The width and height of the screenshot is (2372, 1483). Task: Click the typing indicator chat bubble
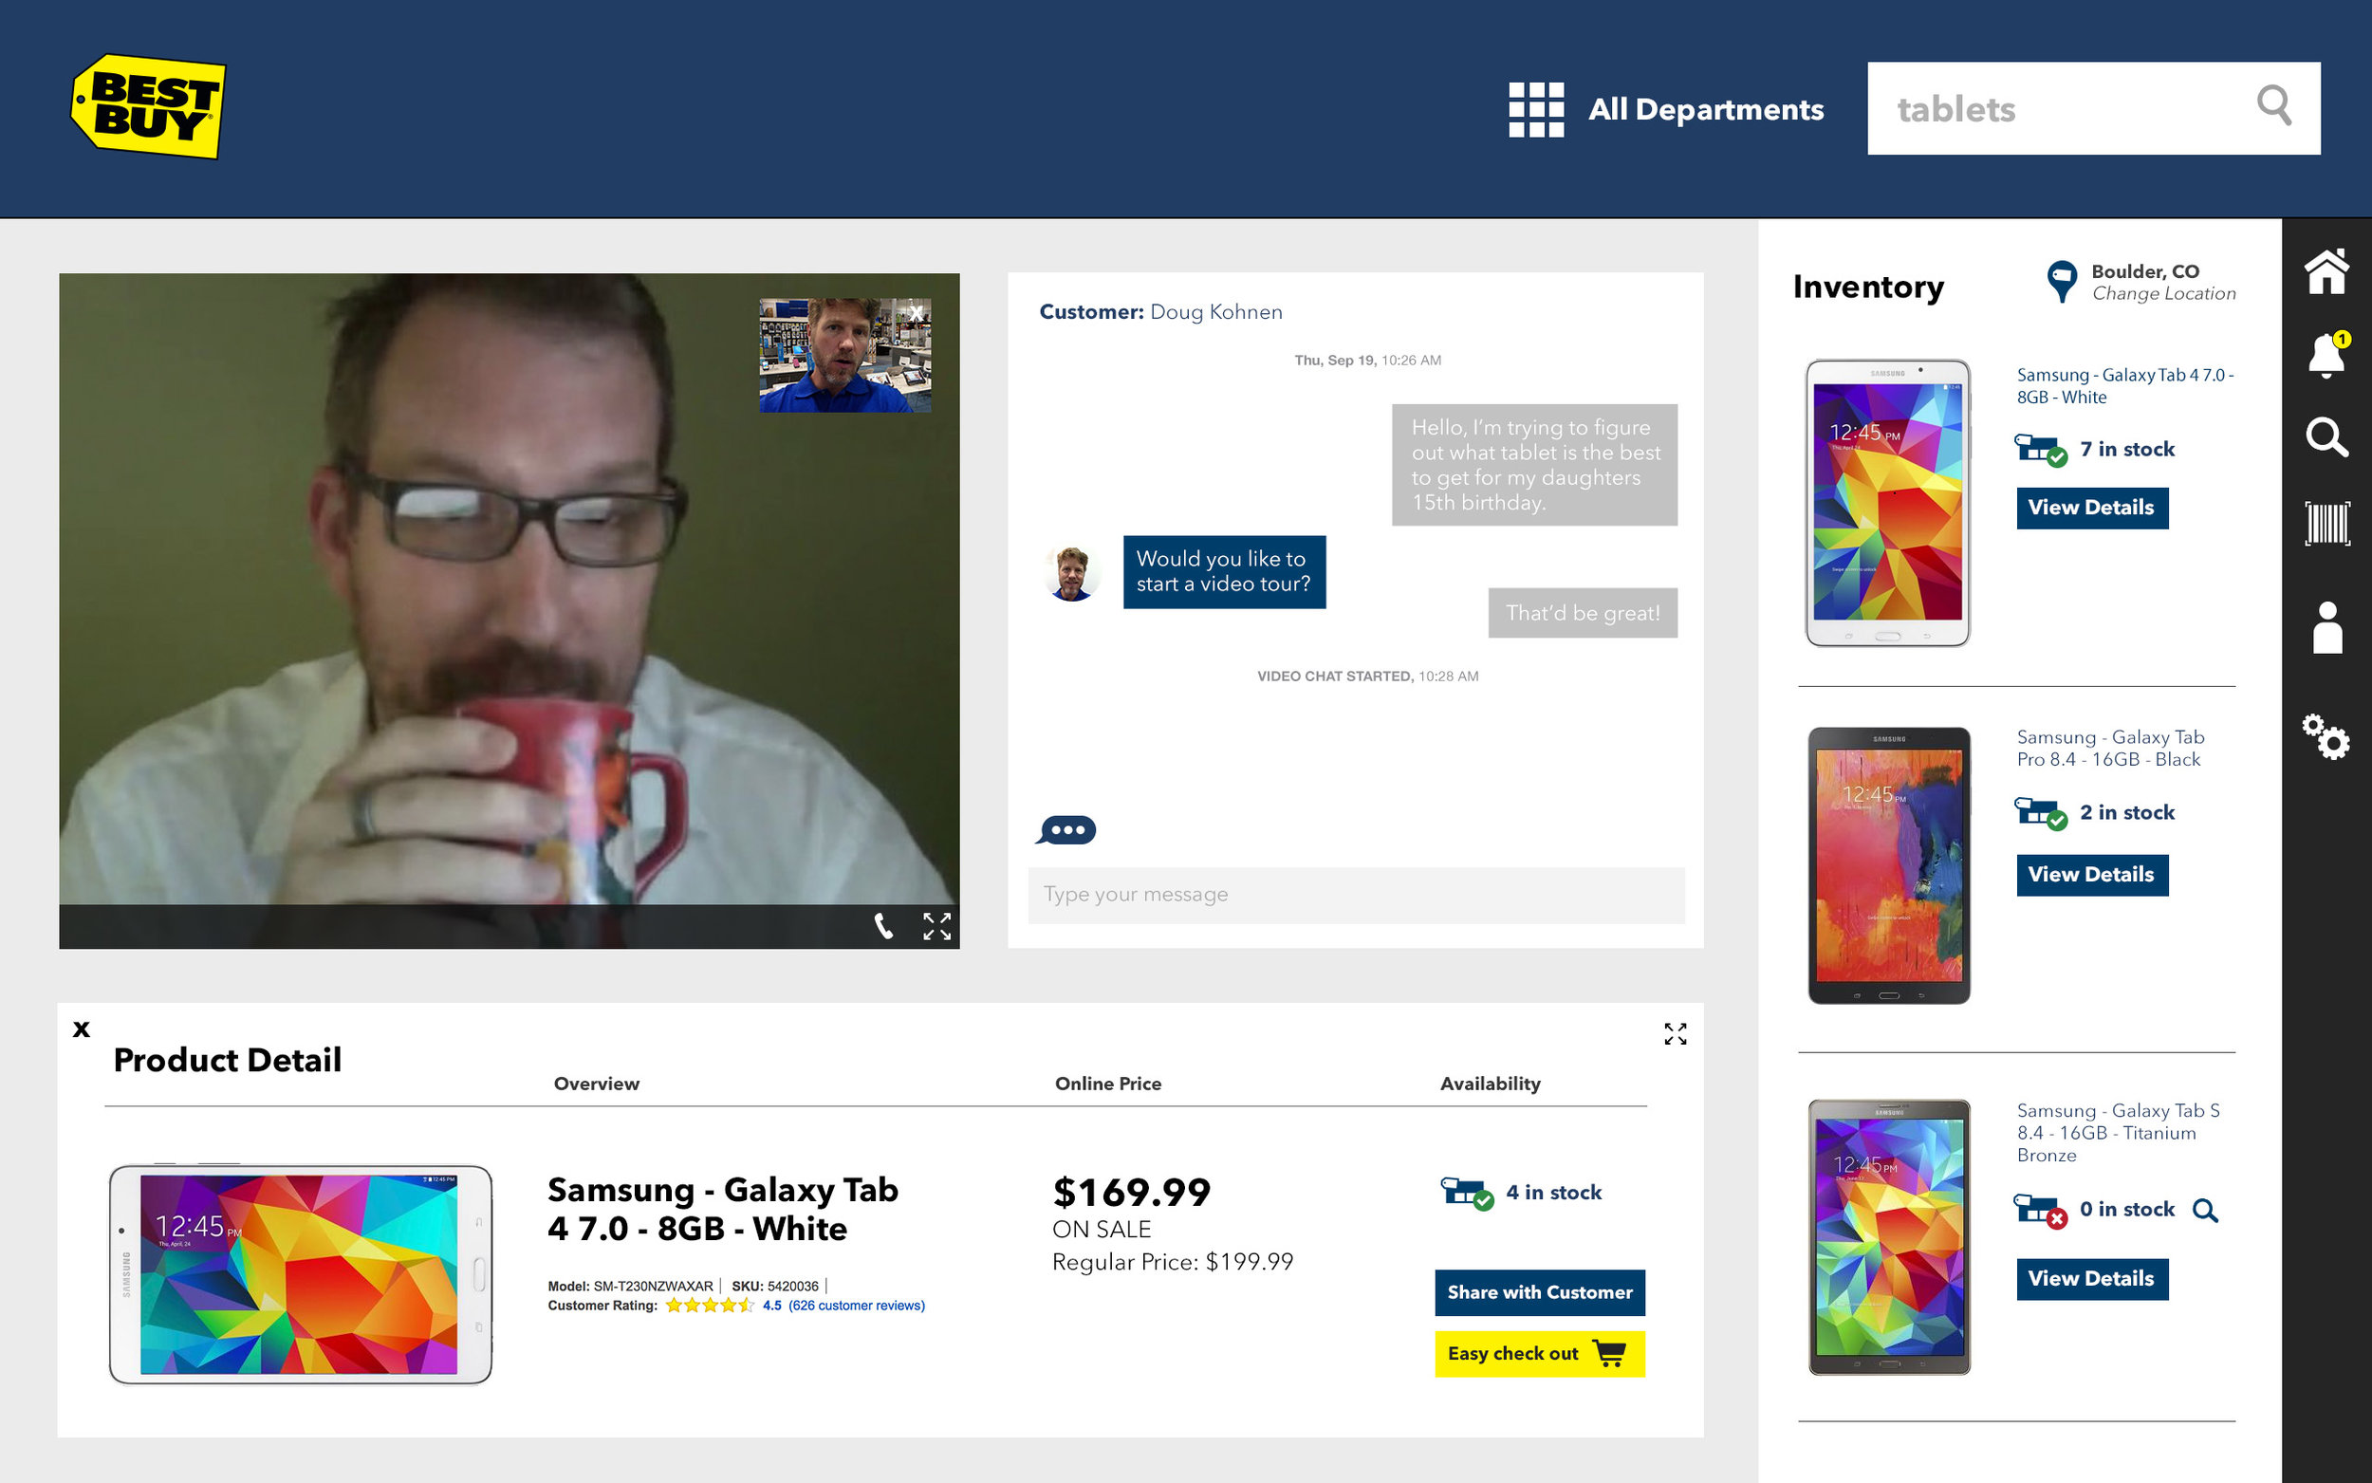coord(1066,830)
